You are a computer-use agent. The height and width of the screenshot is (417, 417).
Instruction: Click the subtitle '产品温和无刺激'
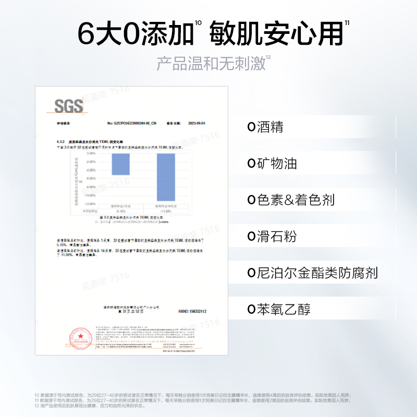211,64
